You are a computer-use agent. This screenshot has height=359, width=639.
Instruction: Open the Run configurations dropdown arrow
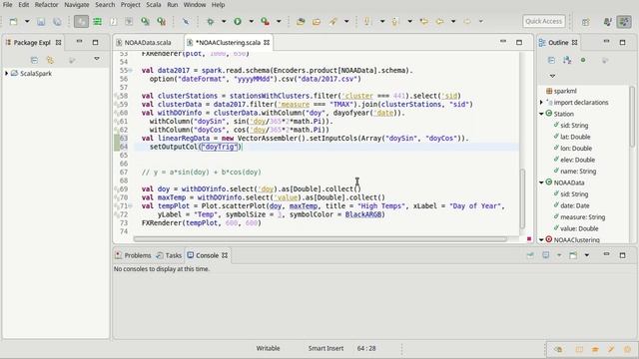click(x=251, y=21)
